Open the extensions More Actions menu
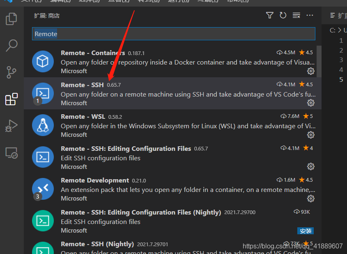The image size is (347, 254). pos(310,15)
